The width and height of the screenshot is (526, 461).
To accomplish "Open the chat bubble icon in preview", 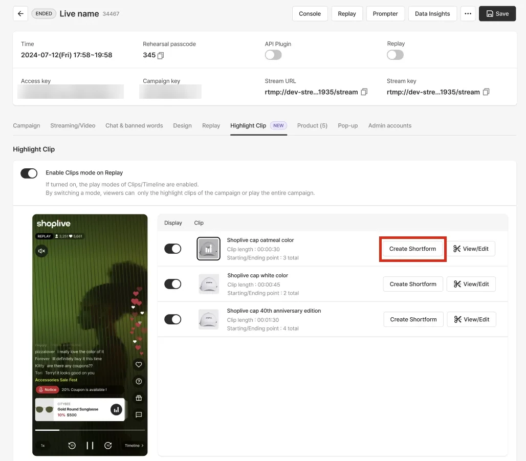I will click(x=139, y=415).
